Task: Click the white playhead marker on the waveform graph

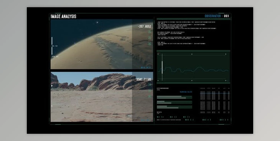Action: (162, 67)
